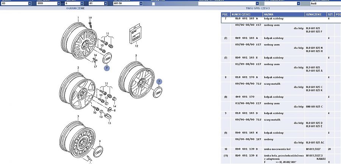Click the NAZWA column header

[284, 14]
